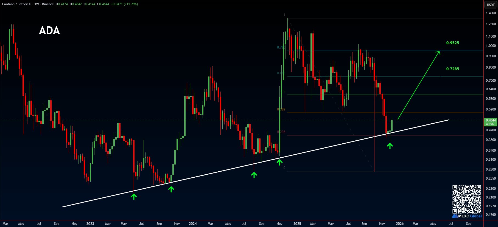This screenshot has width=498, height=227.
Task: Select the Fibonacci 0.382 level label
Action: click(281, 109)
